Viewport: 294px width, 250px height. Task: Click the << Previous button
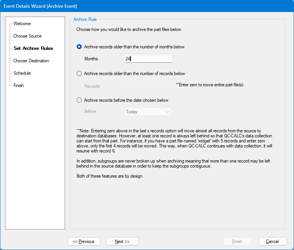pos(84,241)
